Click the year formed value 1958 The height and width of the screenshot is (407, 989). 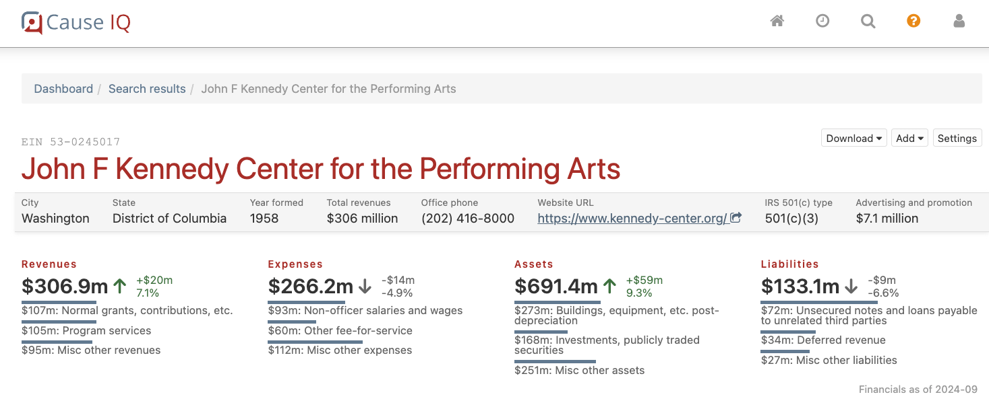(x=264, y=219)
